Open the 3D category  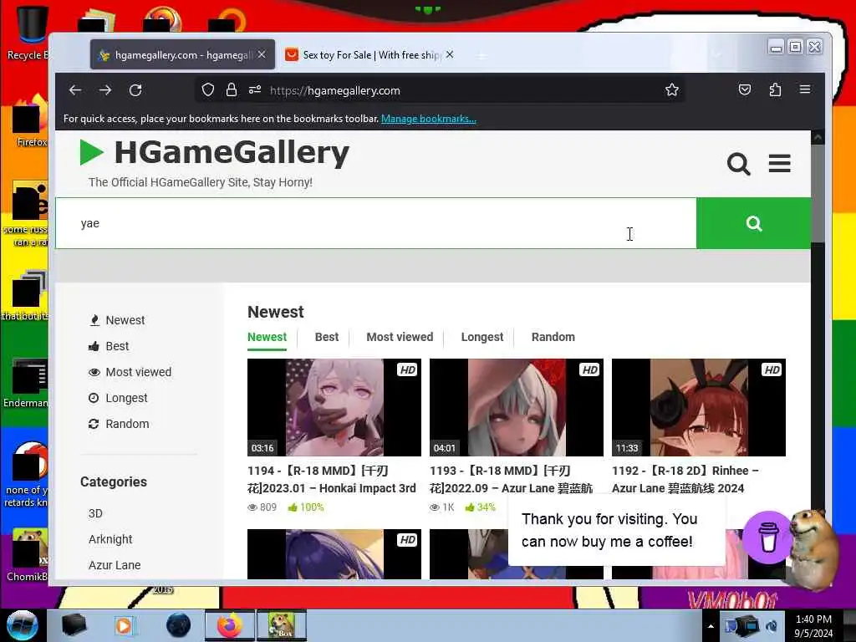[x=95, y=513]
